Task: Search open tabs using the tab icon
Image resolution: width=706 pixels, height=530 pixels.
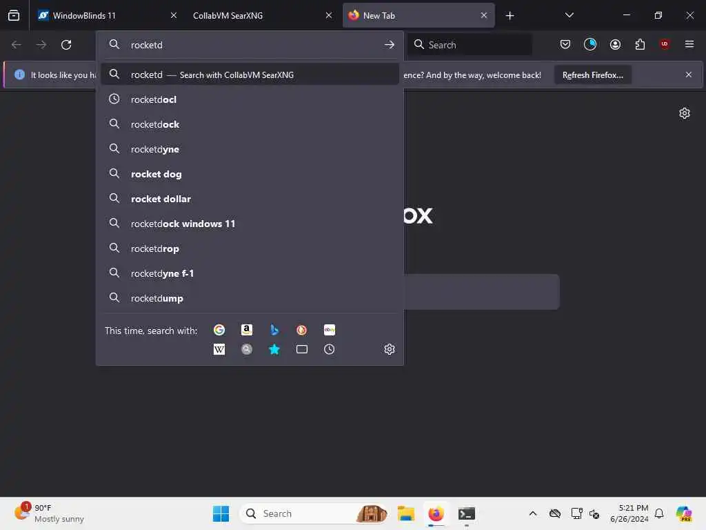Action: (302, 349)
